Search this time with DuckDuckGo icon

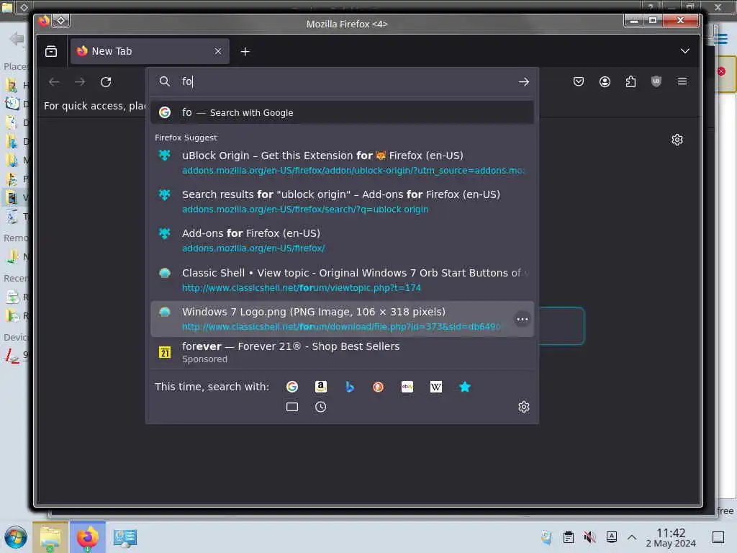click(378, 387)
